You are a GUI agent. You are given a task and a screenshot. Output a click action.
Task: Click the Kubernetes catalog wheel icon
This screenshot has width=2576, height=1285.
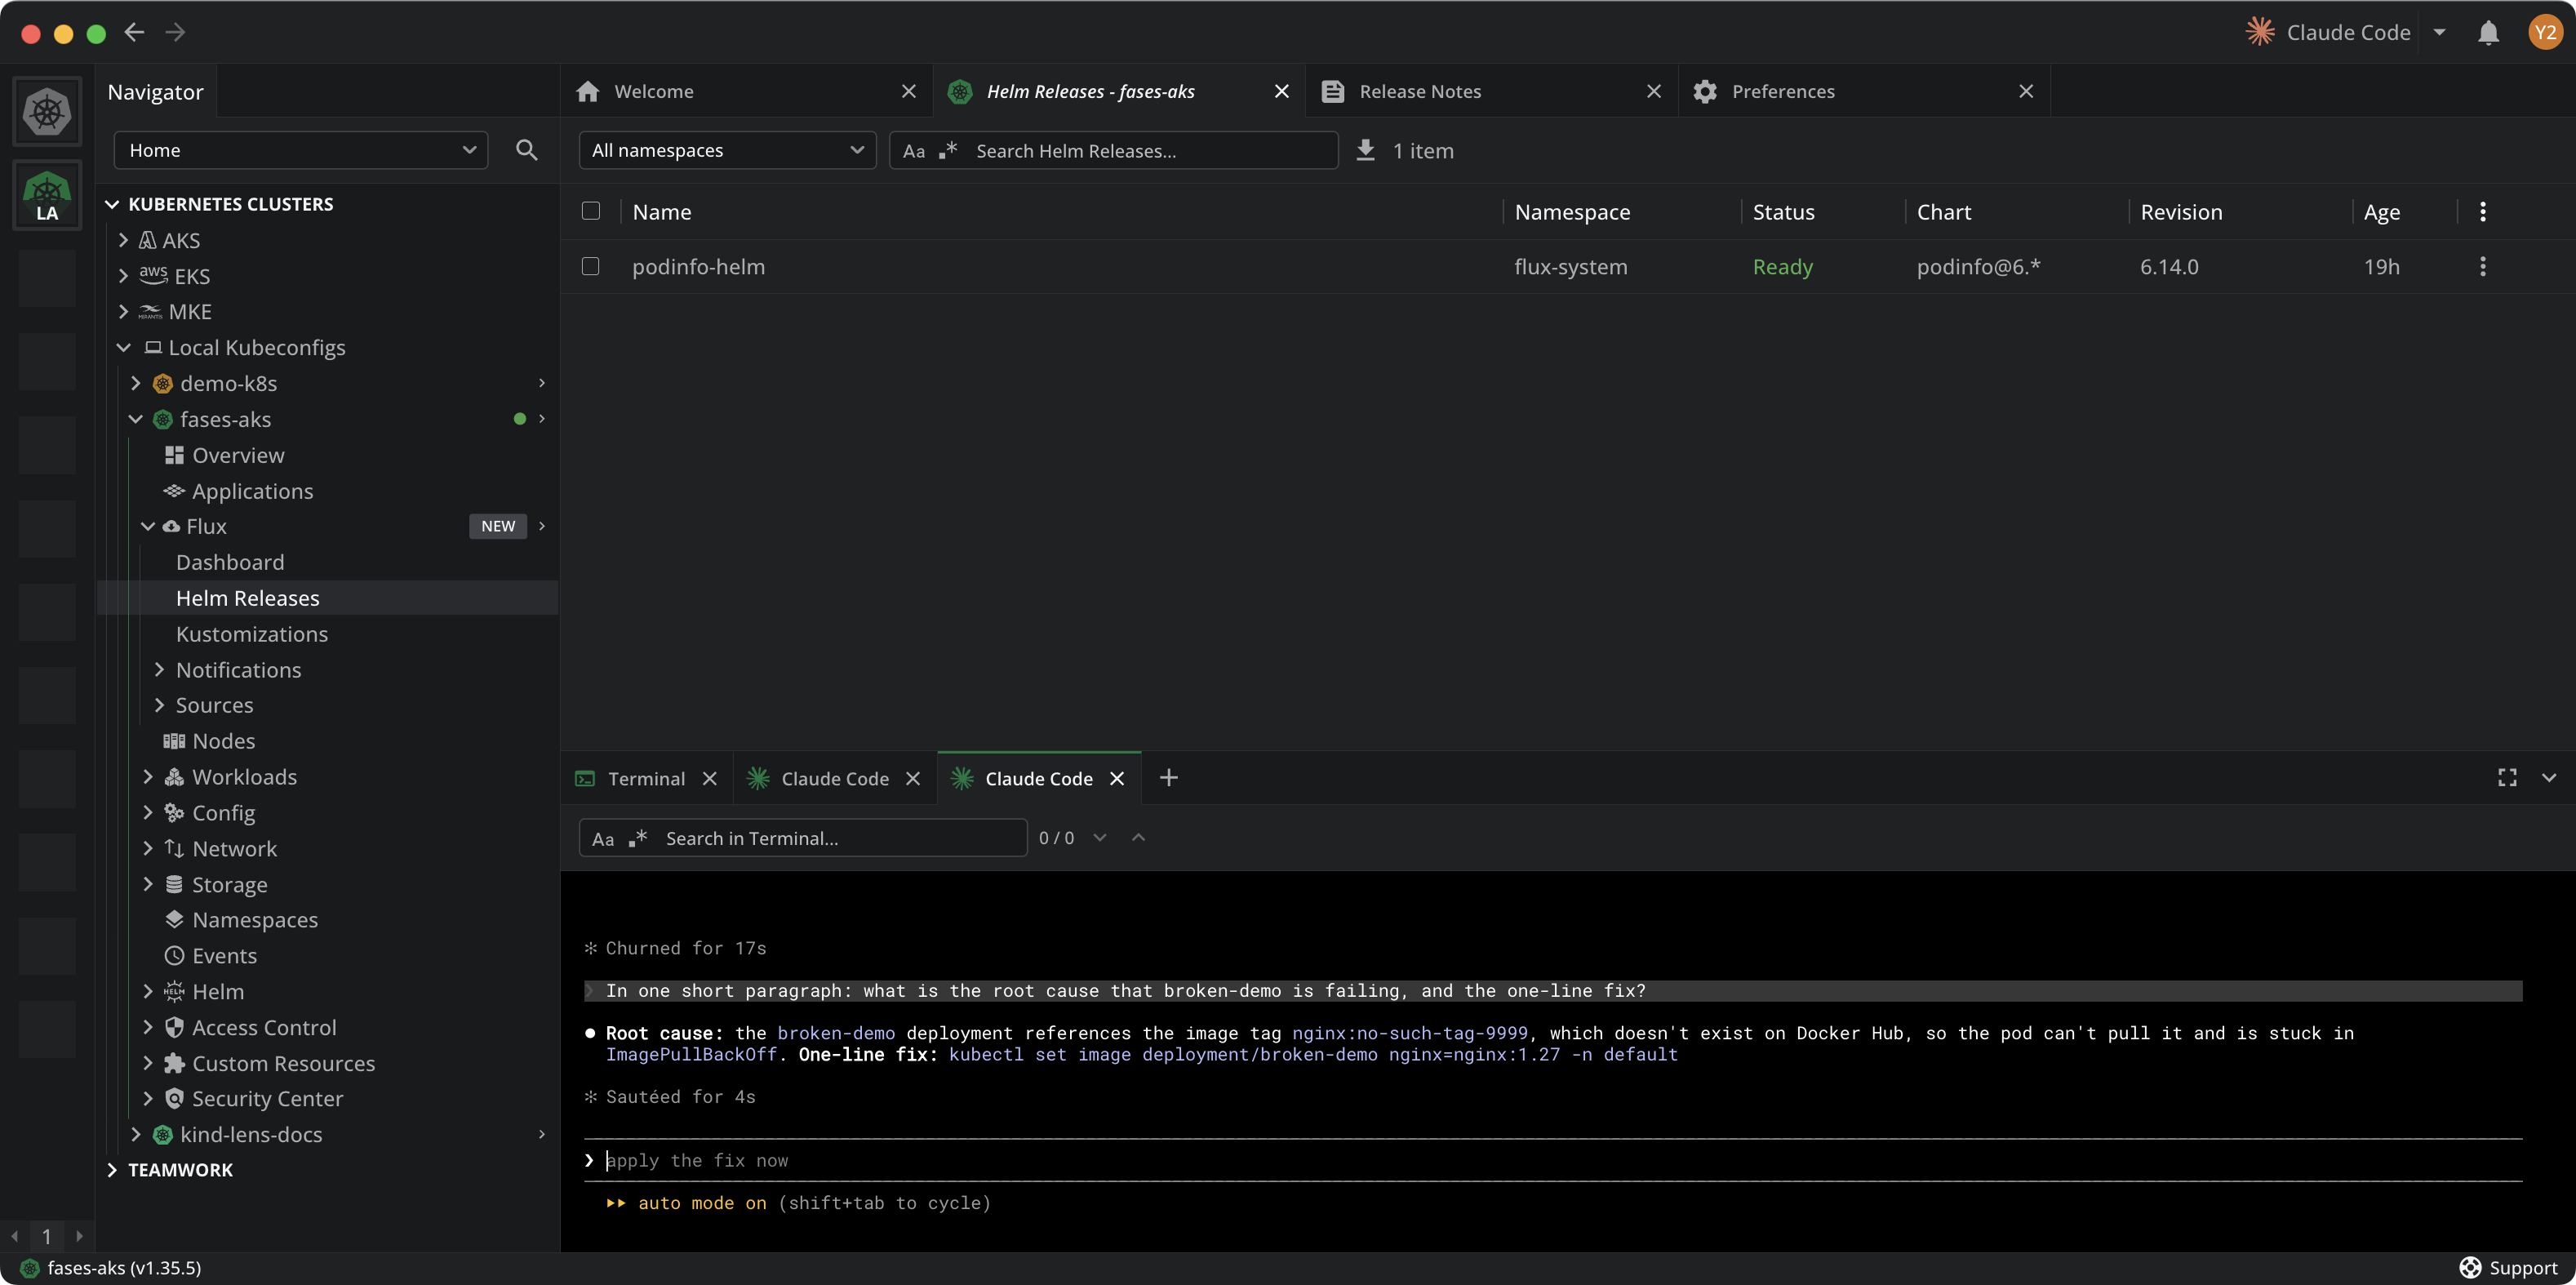pyautogui.click(x=47, y=111)
